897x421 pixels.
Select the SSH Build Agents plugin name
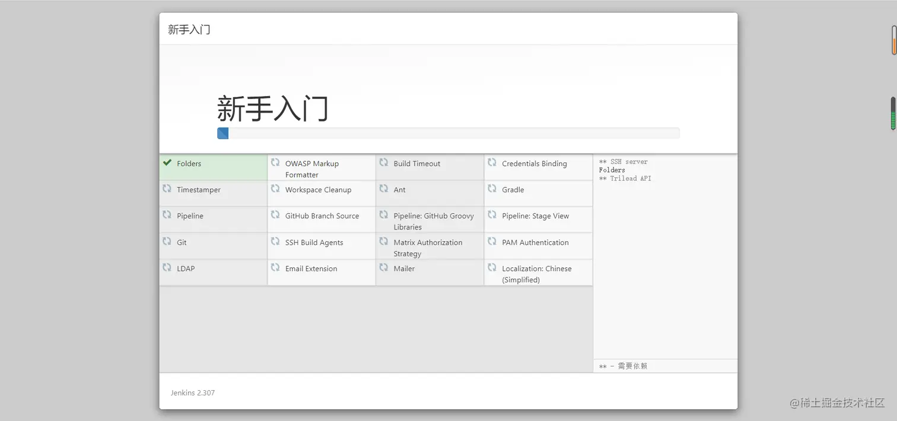(x=314, y=243)
